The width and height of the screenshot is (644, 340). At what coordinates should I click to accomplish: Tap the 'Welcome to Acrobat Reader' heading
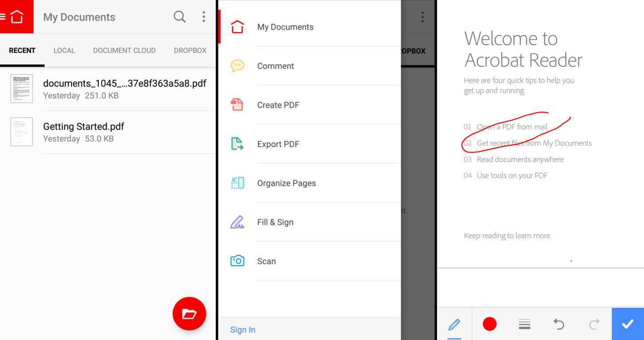(x=523, y=49)
